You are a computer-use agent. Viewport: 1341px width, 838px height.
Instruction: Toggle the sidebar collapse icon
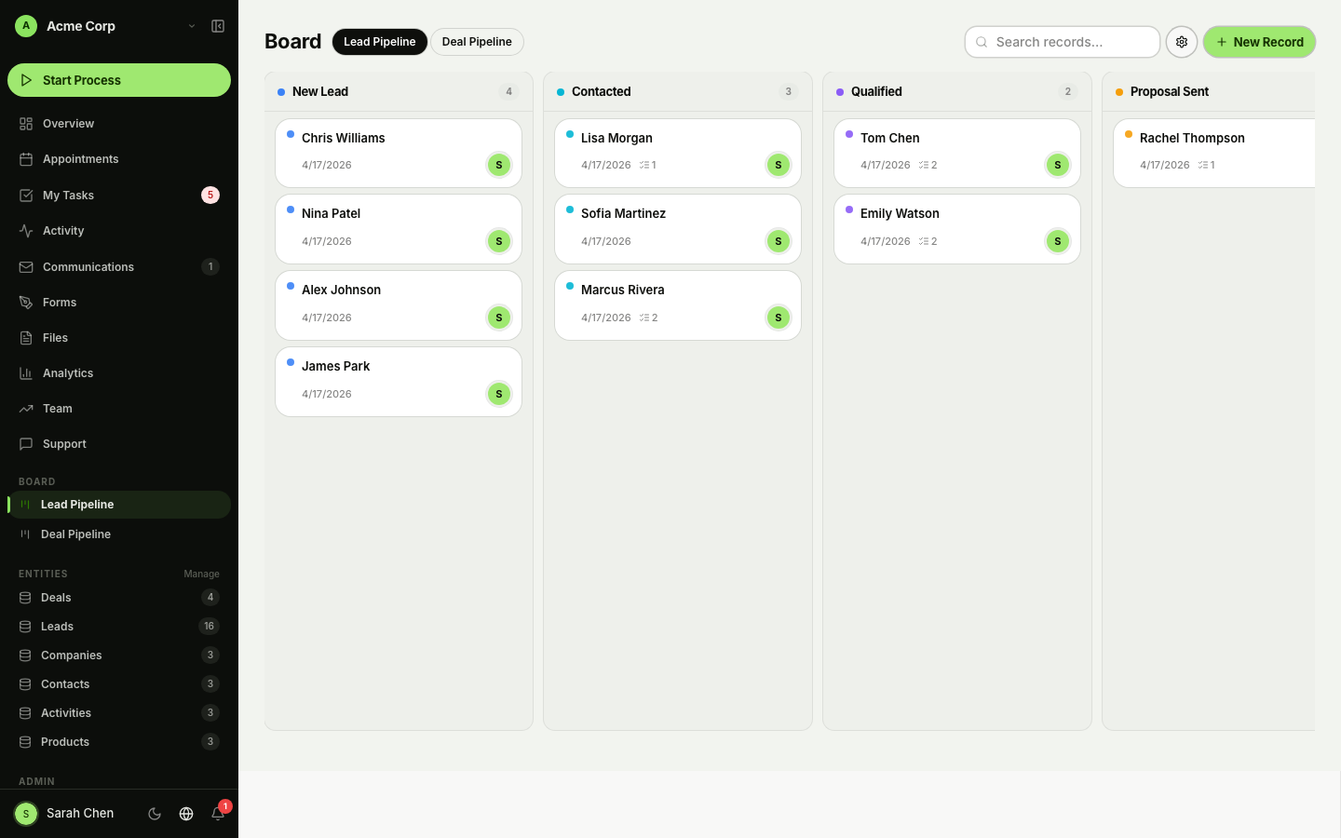click(218, 26)
